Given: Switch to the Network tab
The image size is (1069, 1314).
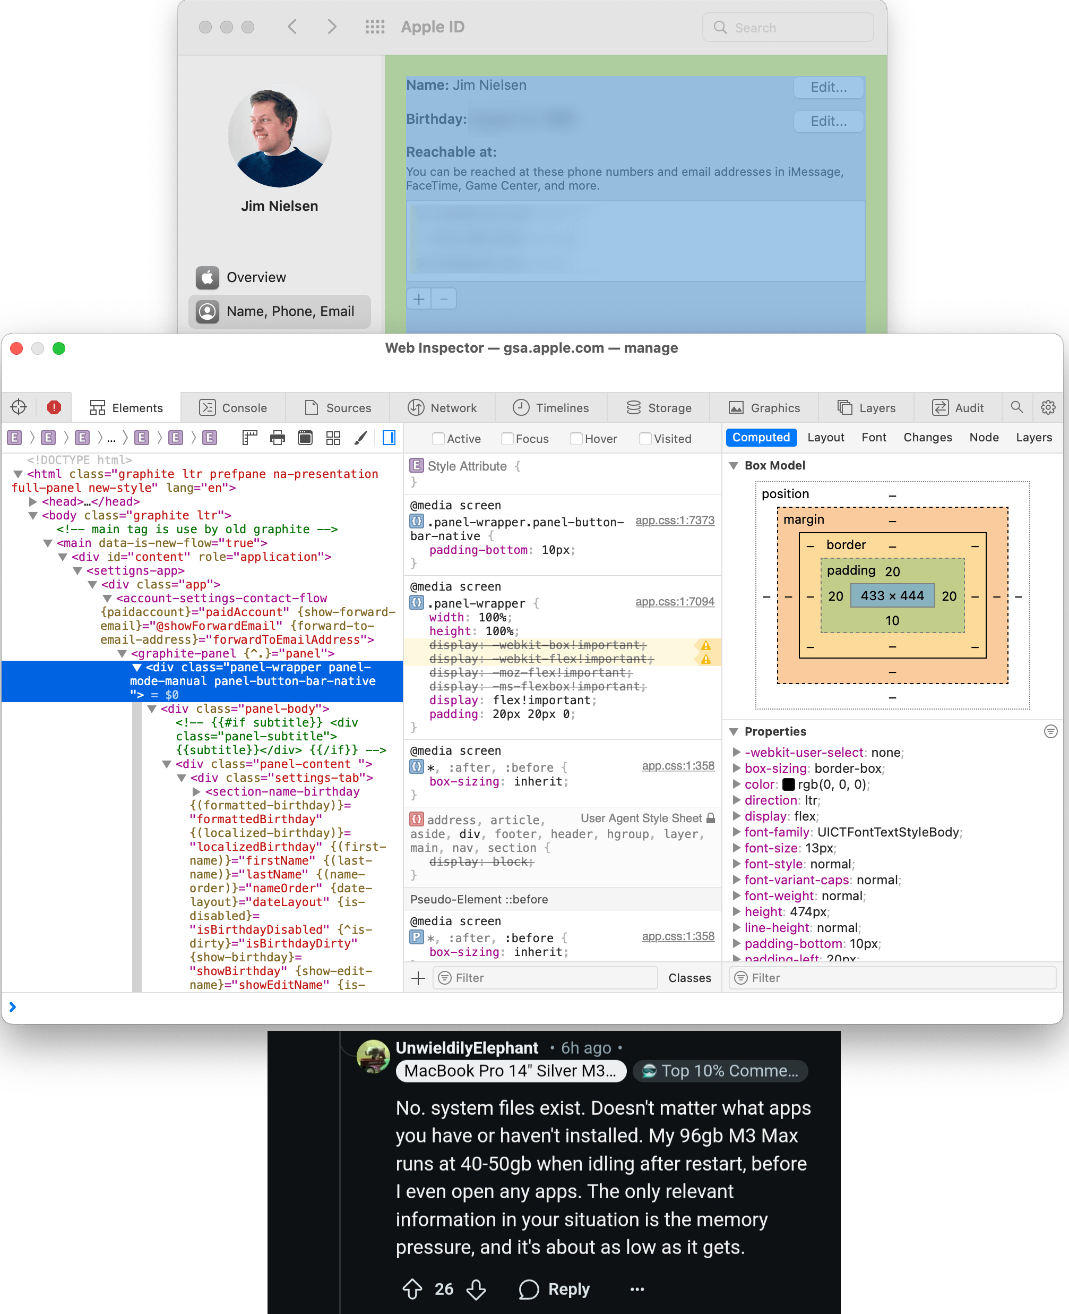Looking at the screenshot, I should [x=442, y=407].
